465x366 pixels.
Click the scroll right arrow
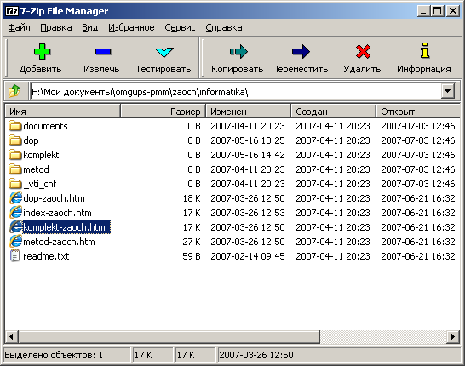tap(453, 337)
